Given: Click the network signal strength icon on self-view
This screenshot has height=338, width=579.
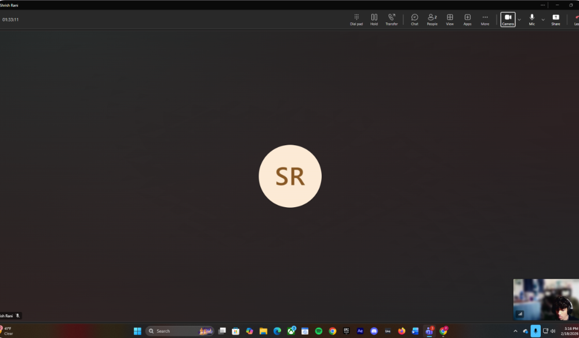Looking at the screenshot, I should click(520, 314).
